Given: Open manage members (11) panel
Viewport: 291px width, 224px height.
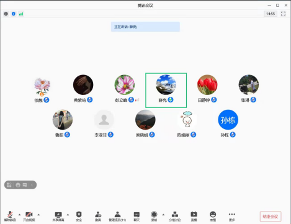Looking at the screenshot, I should [x=117, y=216].
